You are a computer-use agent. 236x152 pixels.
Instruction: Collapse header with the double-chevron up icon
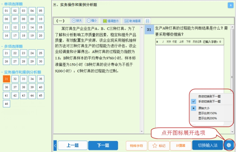230,5
